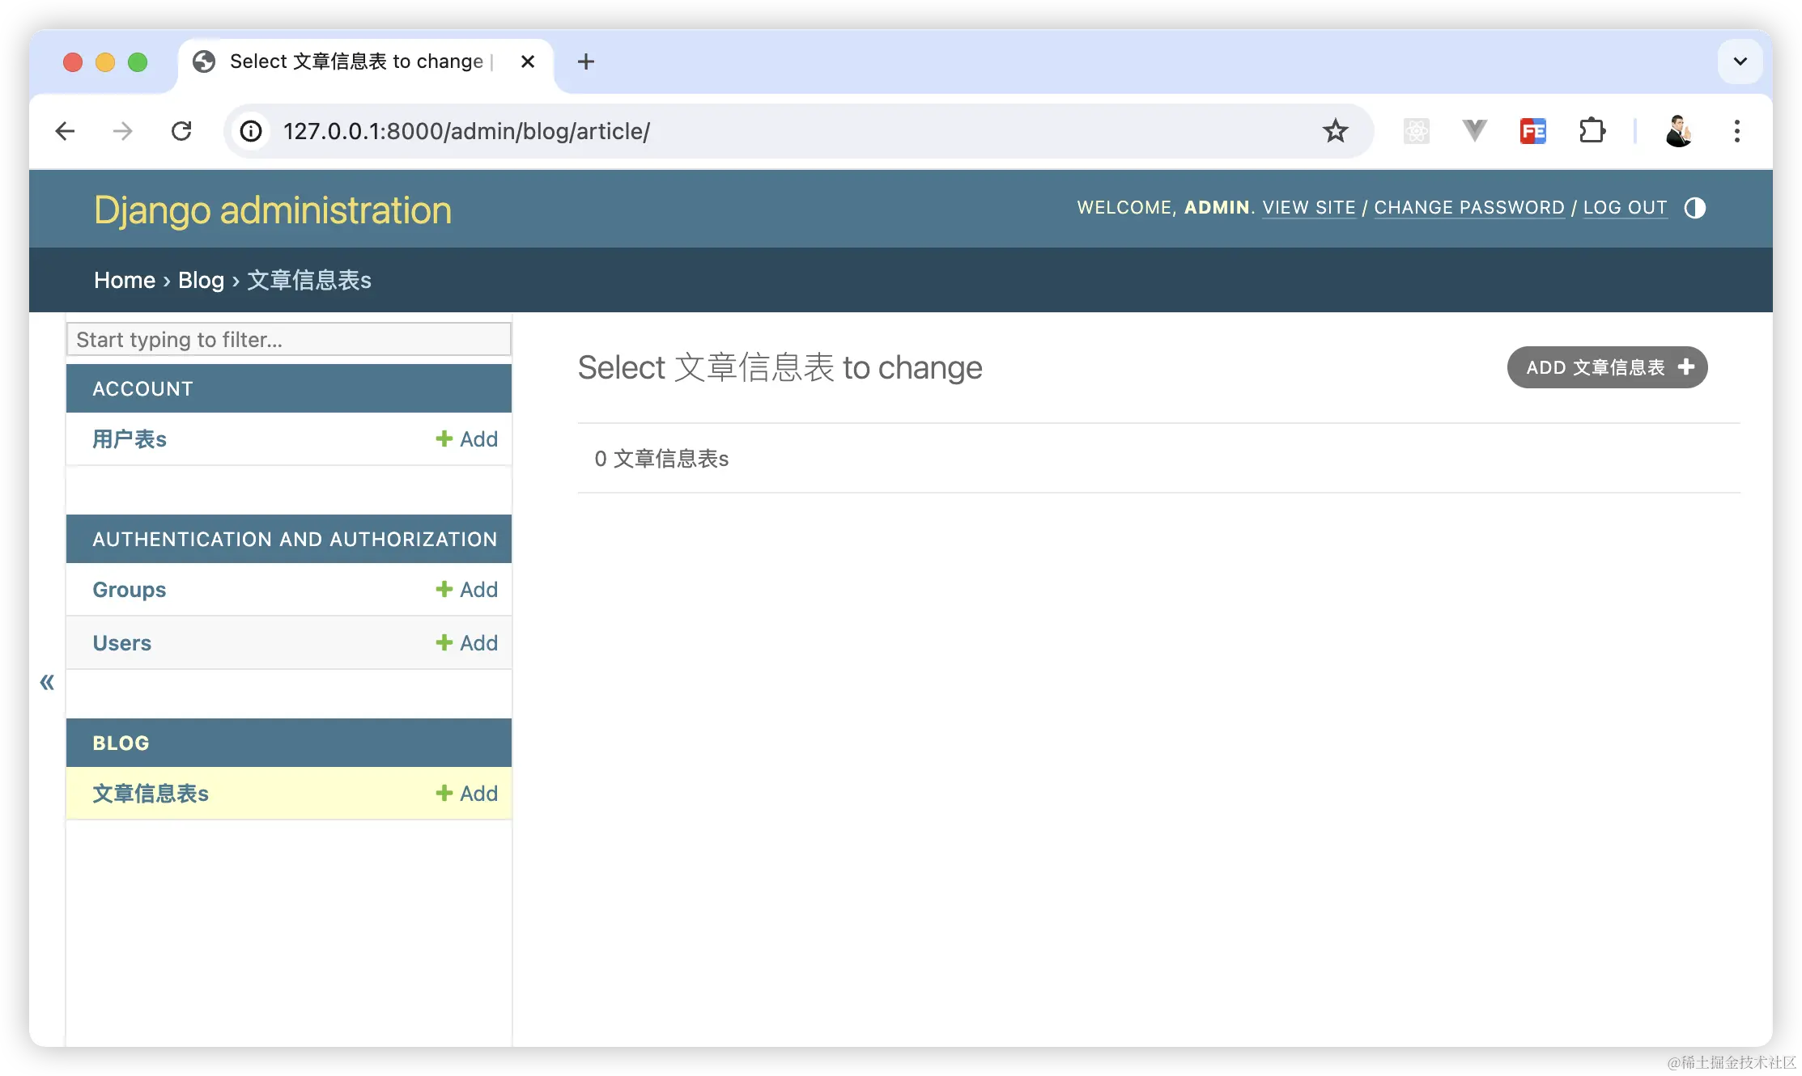1802x1076 pixels.
Task: Click ADD 文章信息表 button
Action: [x=1607, y=367]
